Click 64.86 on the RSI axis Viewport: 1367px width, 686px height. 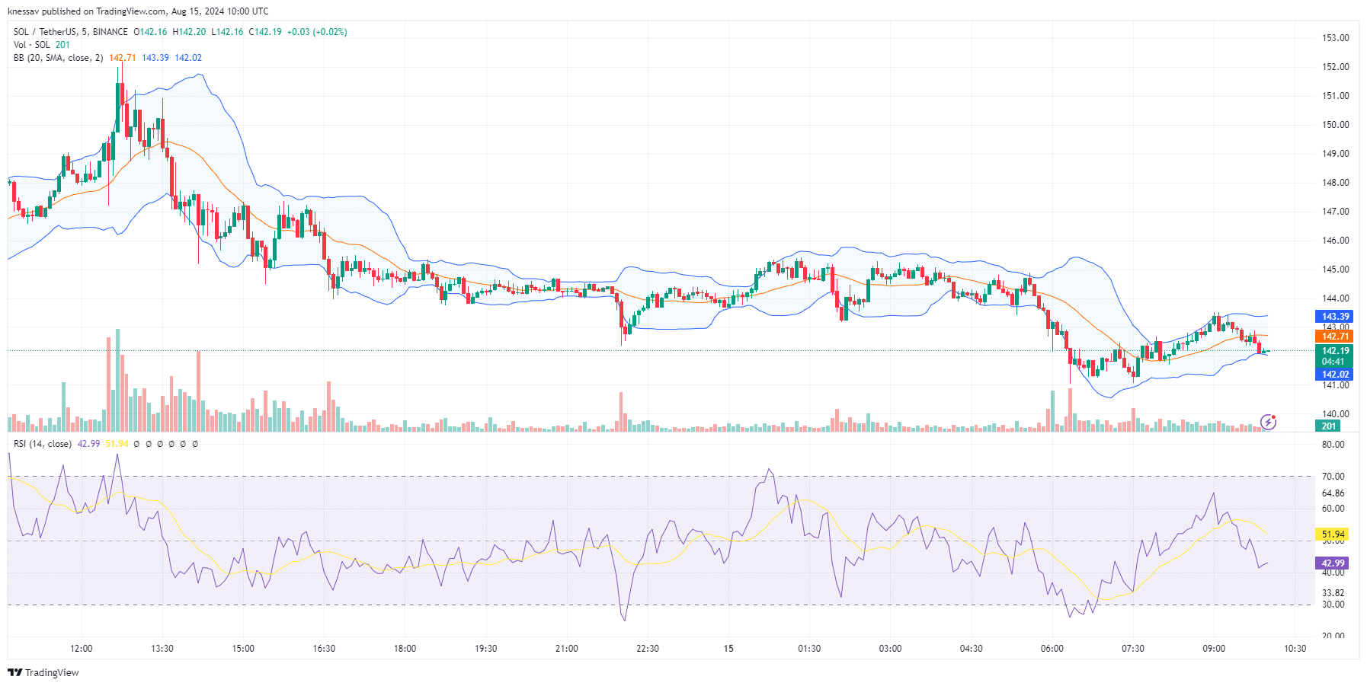tap(1333, 493)
